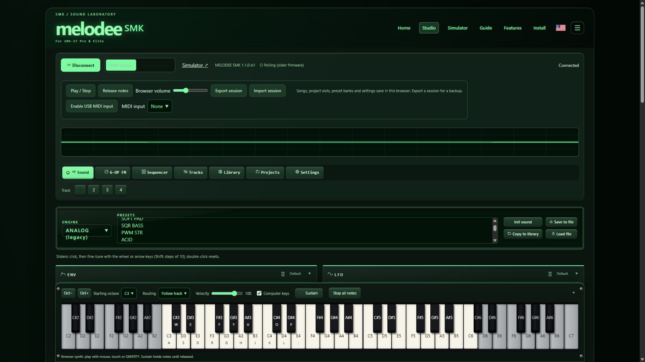Open the Studio nav item
This screenshot has height=362, width=645.
[x=429, y=28]
